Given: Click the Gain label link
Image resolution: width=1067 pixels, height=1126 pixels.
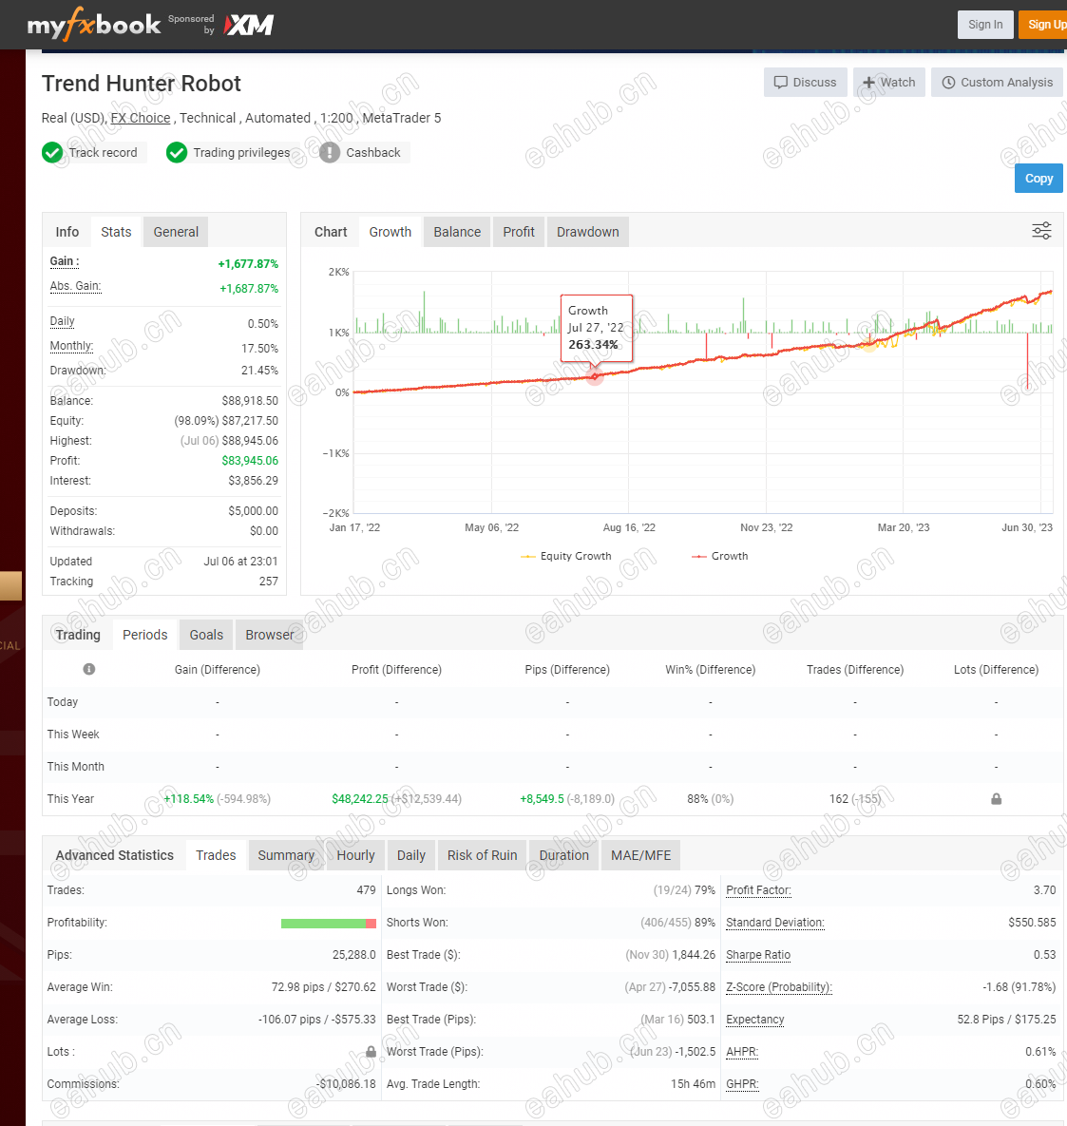Looking at the screenshot, I should [x=64, y=261].
